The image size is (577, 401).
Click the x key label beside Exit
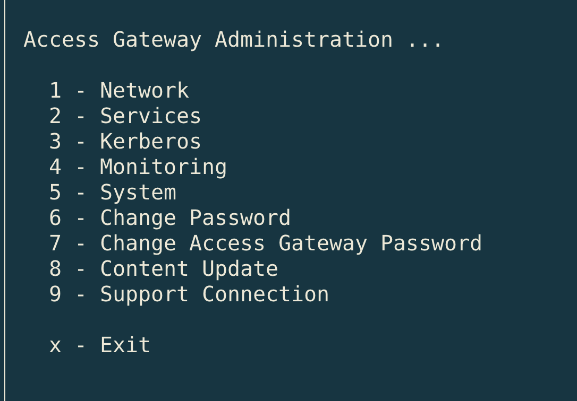tap(55, 346)
